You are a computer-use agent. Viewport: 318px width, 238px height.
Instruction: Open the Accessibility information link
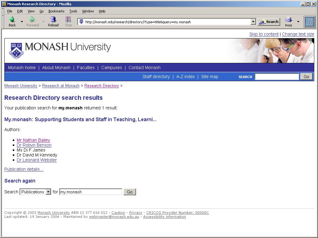(x=165, y=217)
